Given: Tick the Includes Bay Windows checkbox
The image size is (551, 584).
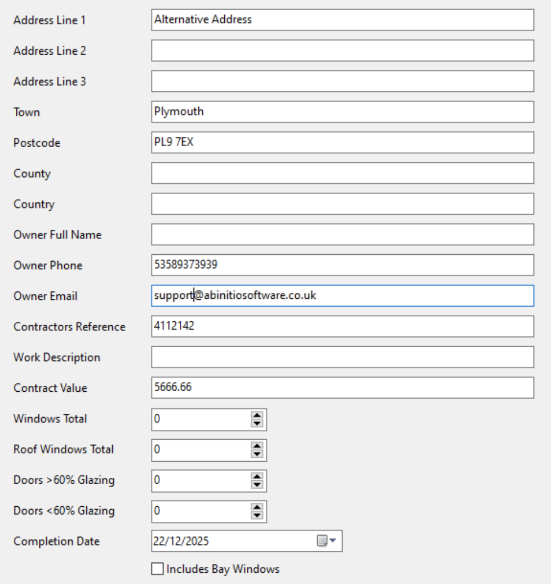Looking at the screenshot, I should pyautogui.click(x=157, y=569).
